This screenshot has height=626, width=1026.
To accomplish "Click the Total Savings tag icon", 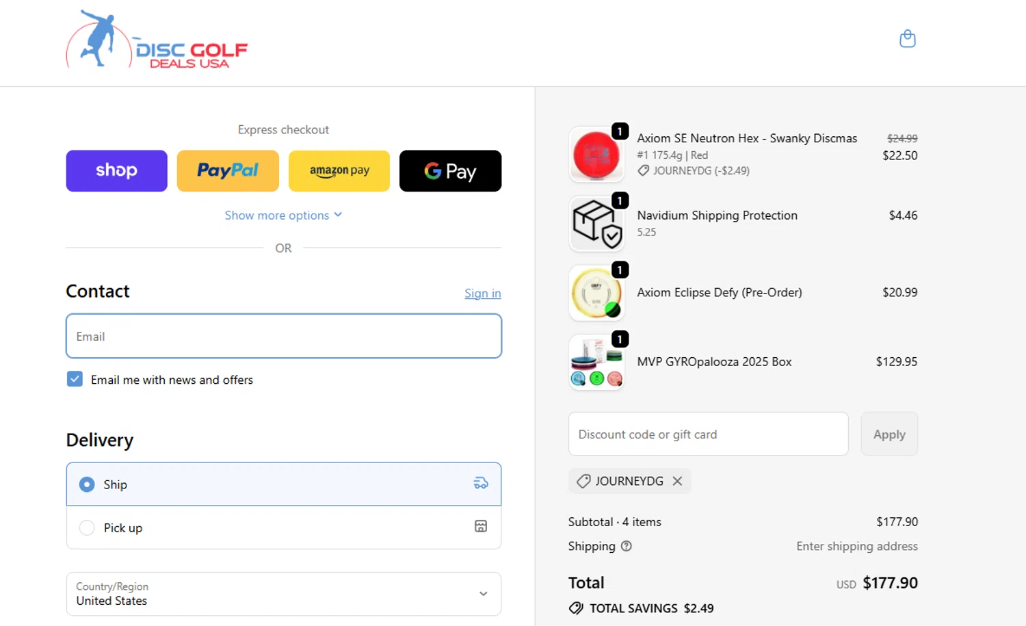I will click(576, 608).
